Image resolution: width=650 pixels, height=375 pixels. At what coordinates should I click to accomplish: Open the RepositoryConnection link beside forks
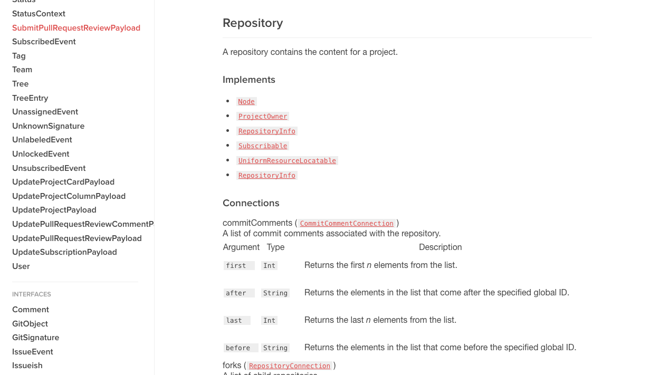[x=290, y=366]
